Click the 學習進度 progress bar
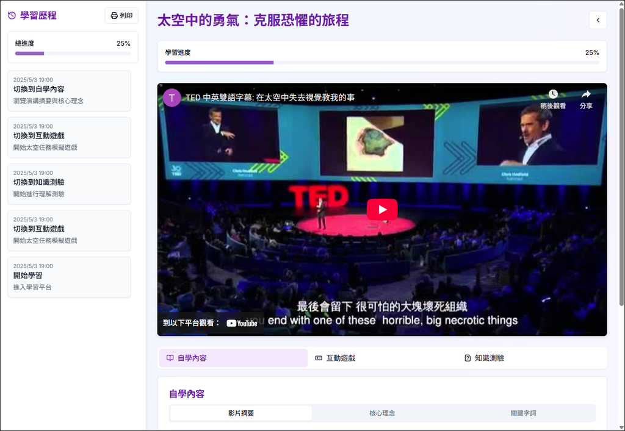The height and width of the screenshot is (431, 625). tap(382, 62)
